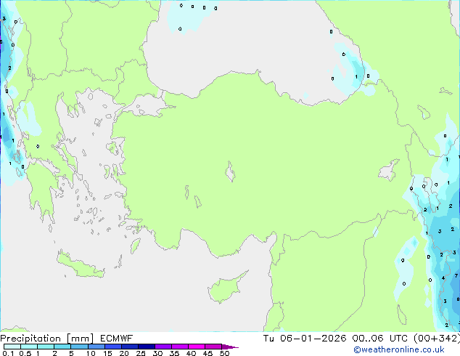The height and width of the screenshot is (356, 460).
Task: Click the island of Crete on the map
Action: pos(81,265)
